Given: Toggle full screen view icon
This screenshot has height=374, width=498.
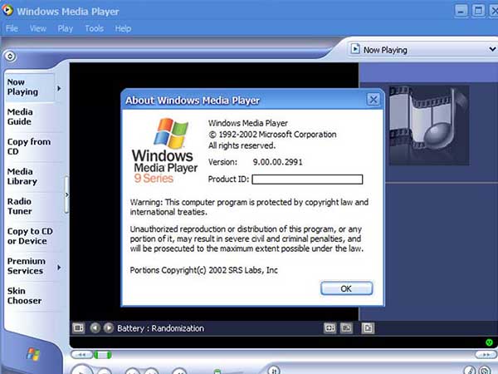Looking at the screenshot, I should (x=330, y=328).
